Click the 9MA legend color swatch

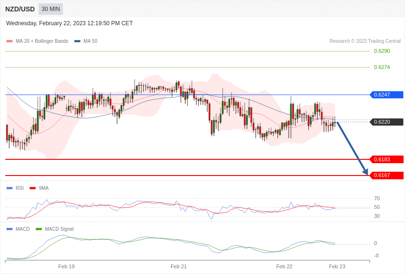point(33,188)
